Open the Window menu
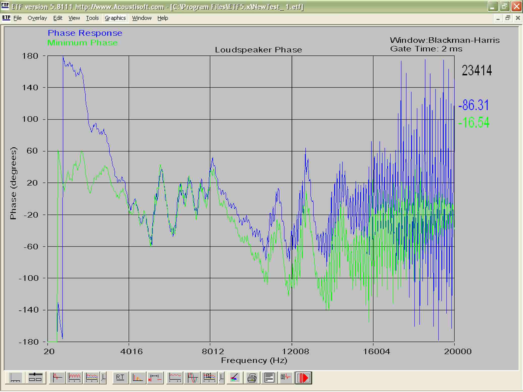Viewport: 523px width, 392px height. point(142,18)
